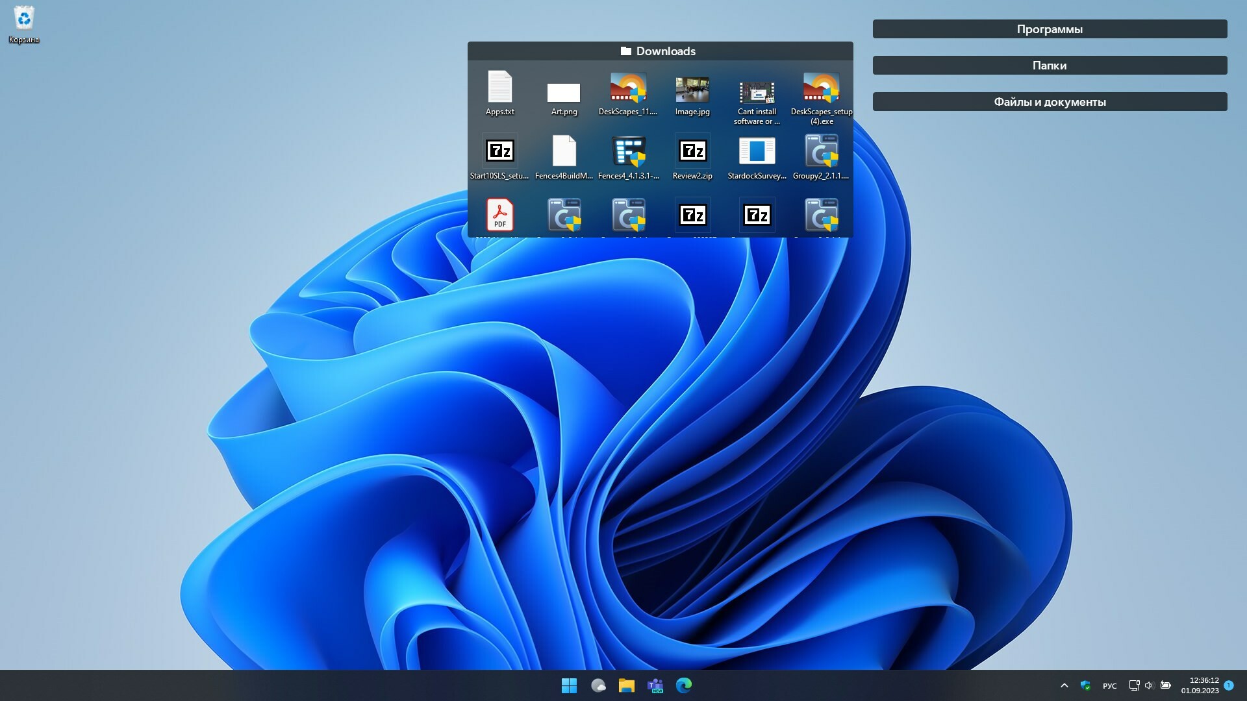Open the Image.jpg thumbnail

click(692, 90)
